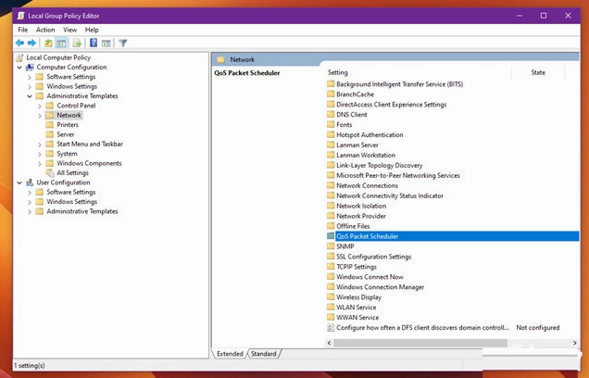Open the View menu
The width and height of the screenshot is (589, 378).
(69, 30)
